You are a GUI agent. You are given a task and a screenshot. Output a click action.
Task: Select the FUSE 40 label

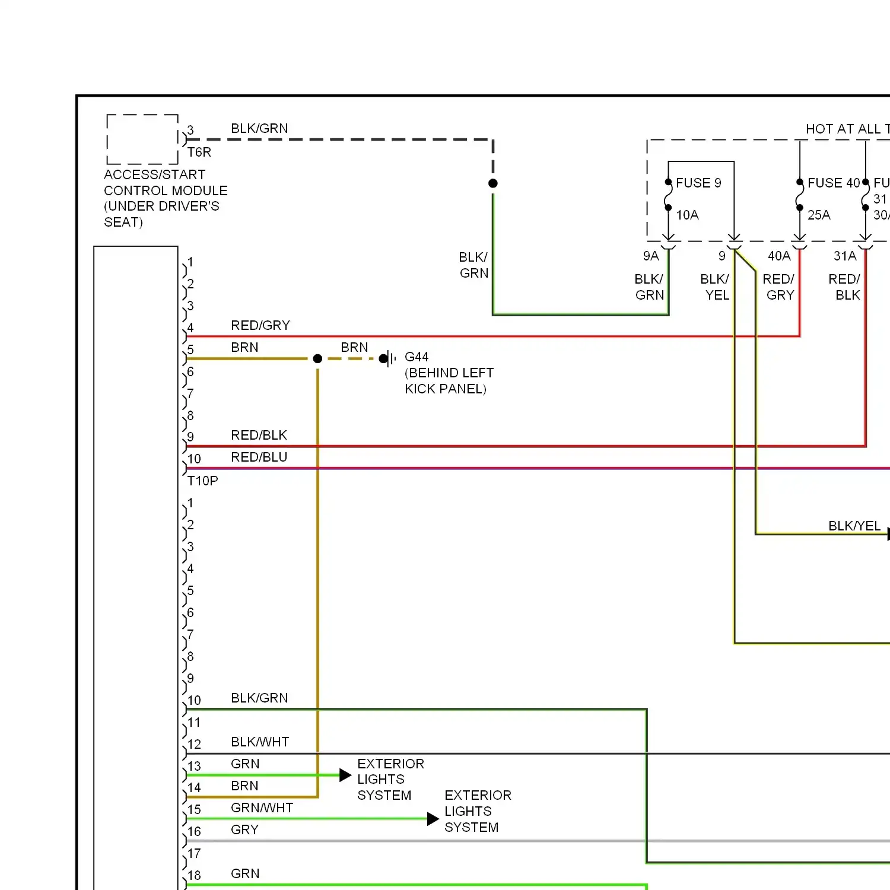click(834, 183)
